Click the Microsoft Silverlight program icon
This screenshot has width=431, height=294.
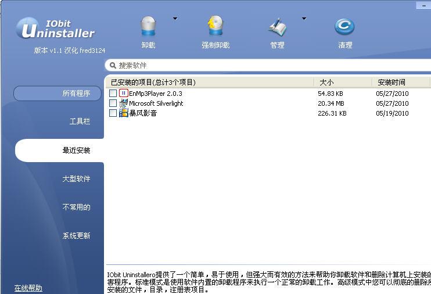123,103
